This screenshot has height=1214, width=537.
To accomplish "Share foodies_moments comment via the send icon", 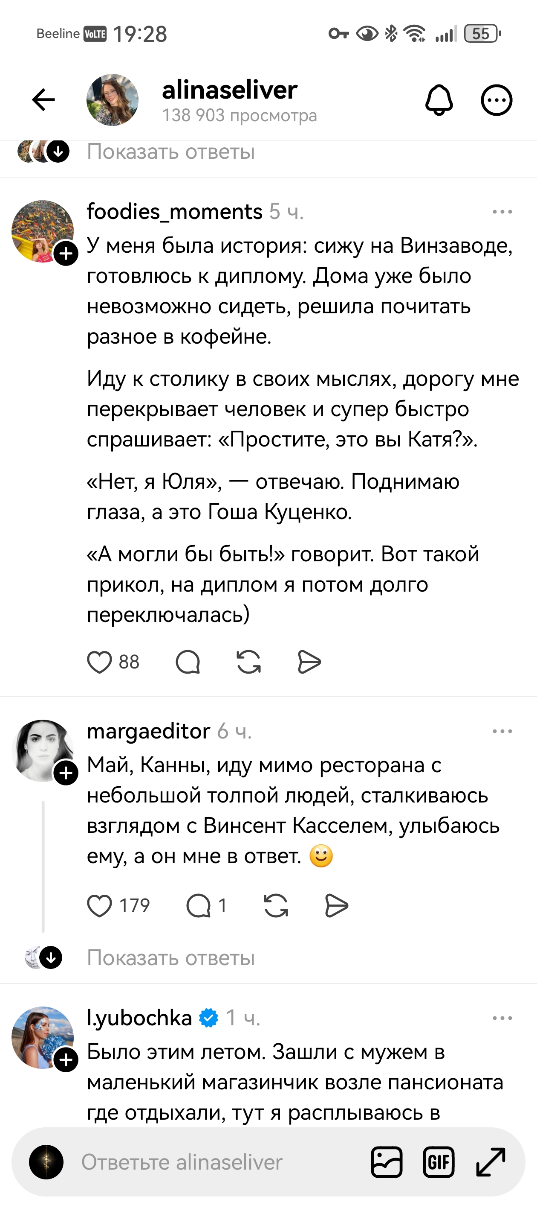I will pyautogui.click(x=309, y=662).
